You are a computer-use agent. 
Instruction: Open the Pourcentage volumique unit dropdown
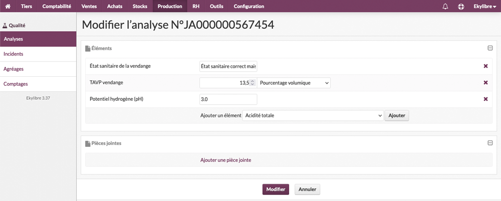[x=294, y=83]
